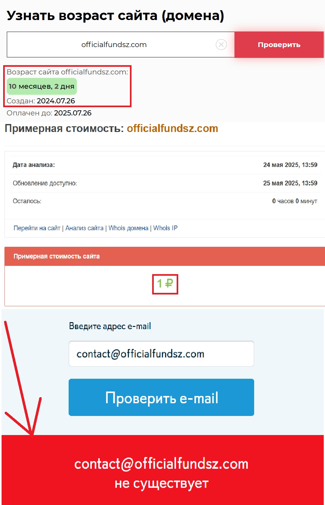Click the Примерная стоимость сайта header bar
This screenshot has width=325, height=505.
click(x=165, y=256)
